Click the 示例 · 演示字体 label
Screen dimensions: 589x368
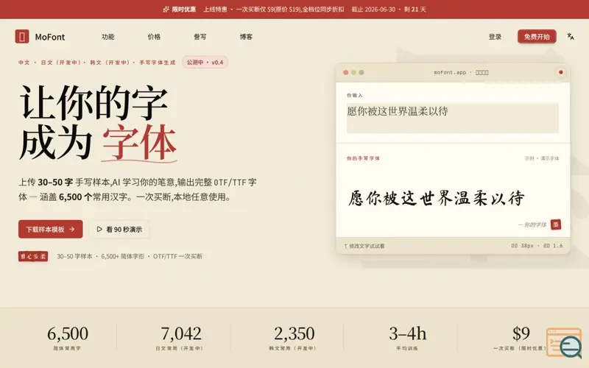point(542,158)
